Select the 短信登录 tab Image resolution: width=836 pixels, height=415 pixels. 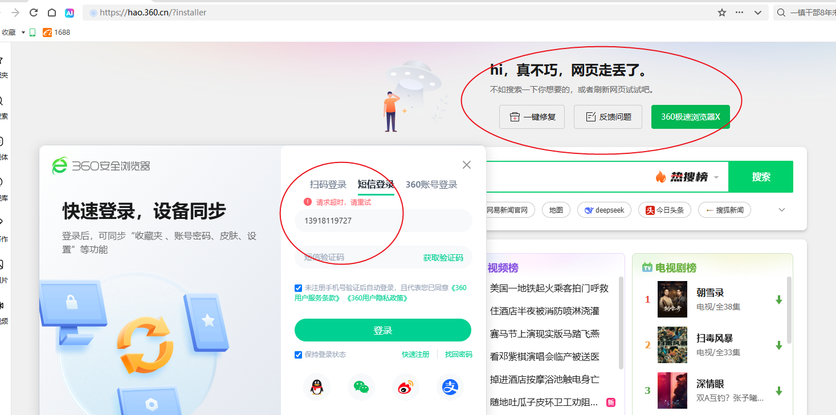376,184
